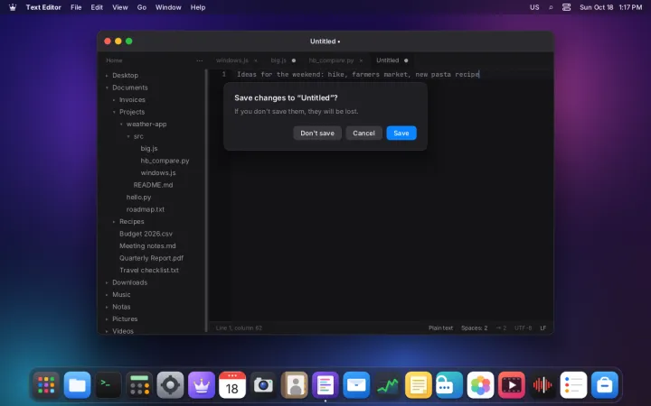Screen dimensions: 651x406
Task: Open the Go menu
Action: (142, 7)
